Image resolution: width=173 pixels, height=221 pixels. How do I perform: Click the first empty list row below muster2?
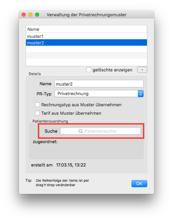(86, 49)
